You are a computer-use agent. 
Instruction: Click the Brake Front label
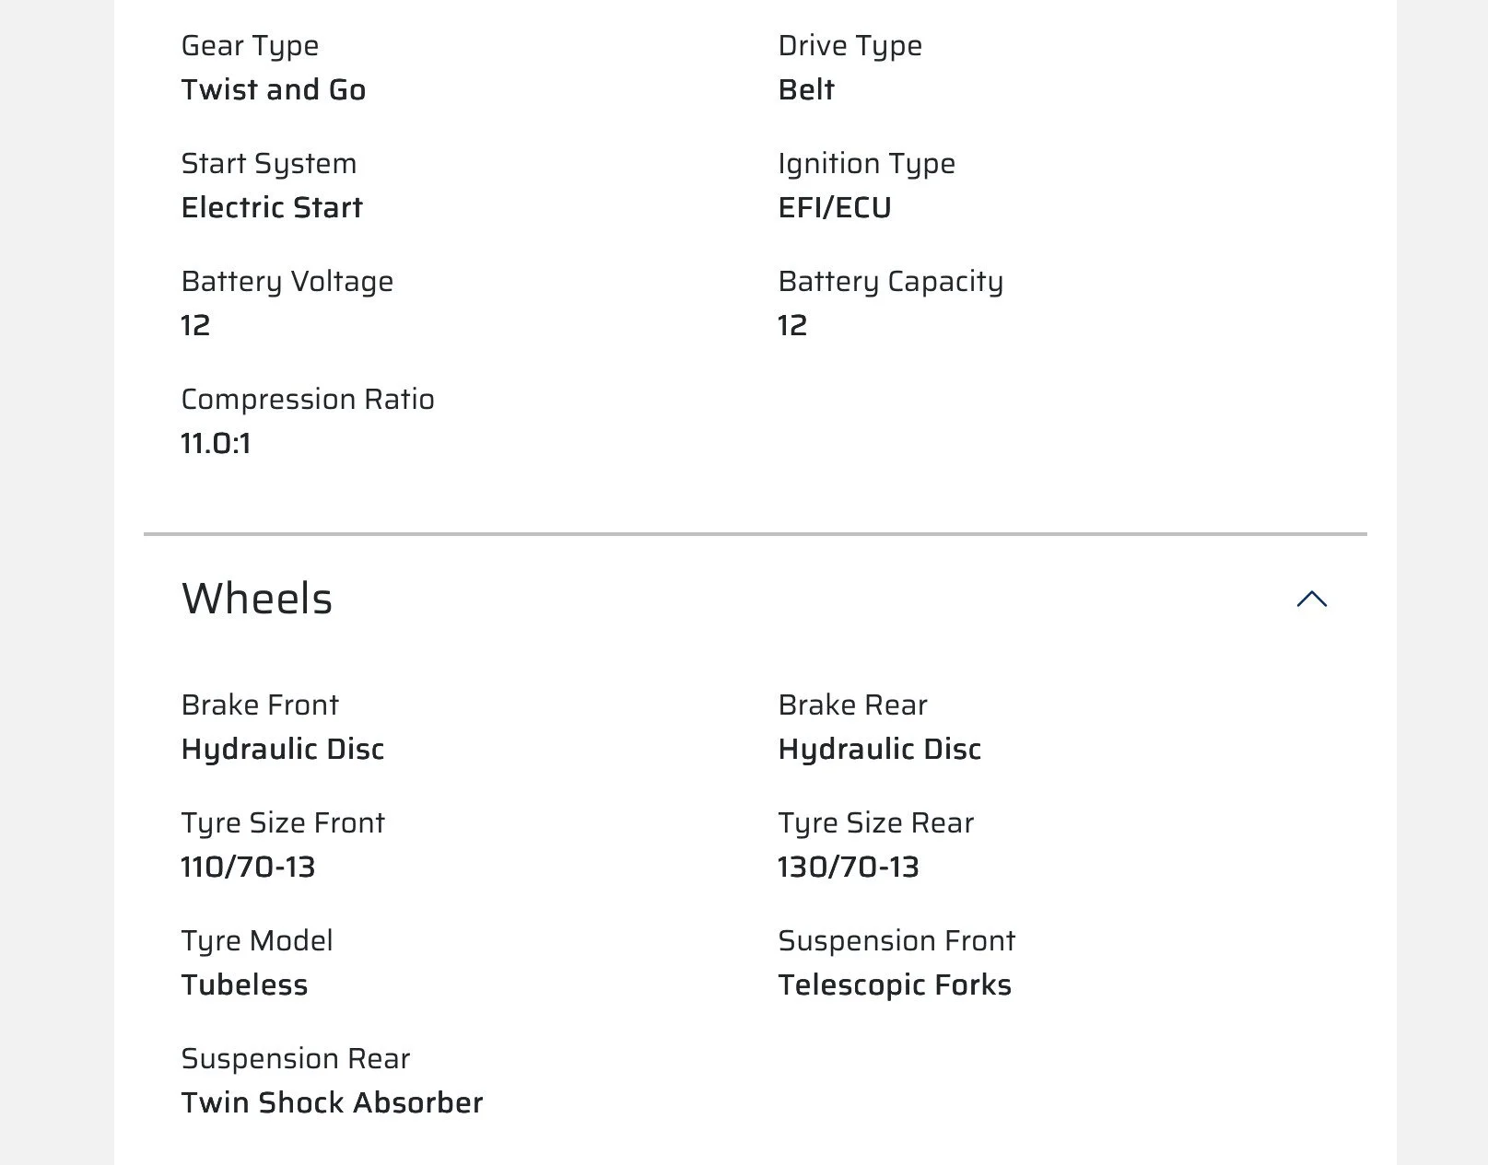tap(260, 705)
